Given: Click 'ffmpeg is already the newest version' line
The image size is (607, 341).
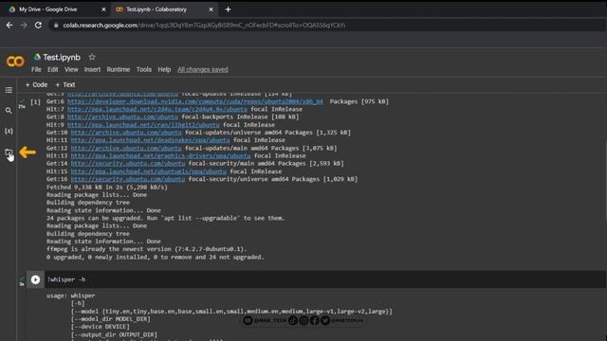Looking at the screenshot, I should click(x=147, y=249).
